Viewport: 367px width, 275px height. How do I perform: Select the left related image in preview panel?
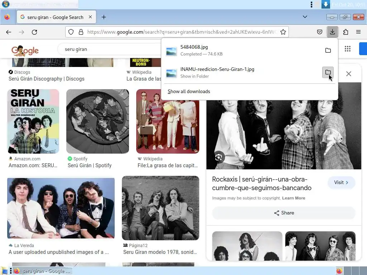point(247,246)
